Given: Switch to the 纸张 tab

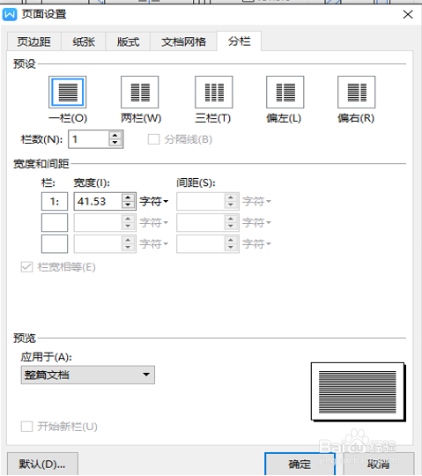Looking at the screenshot, I should pyautogui.click(x=84, y=41).
